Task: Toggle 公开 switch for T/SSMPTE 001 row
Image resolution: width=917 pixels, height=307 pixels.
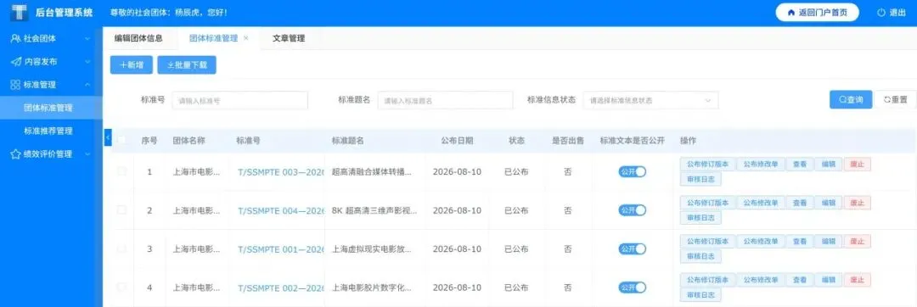Action: tap(633, 248)
